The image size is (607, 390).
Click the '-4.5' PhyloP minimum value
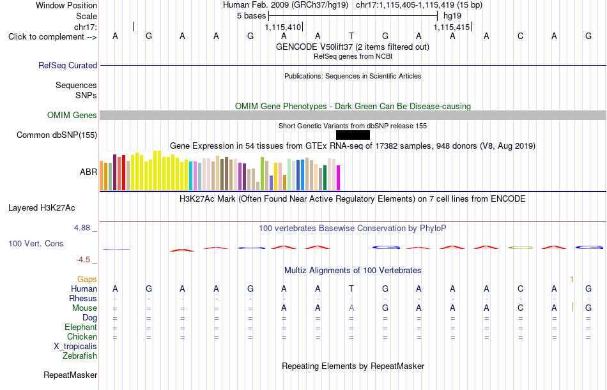tap(83, 260)
